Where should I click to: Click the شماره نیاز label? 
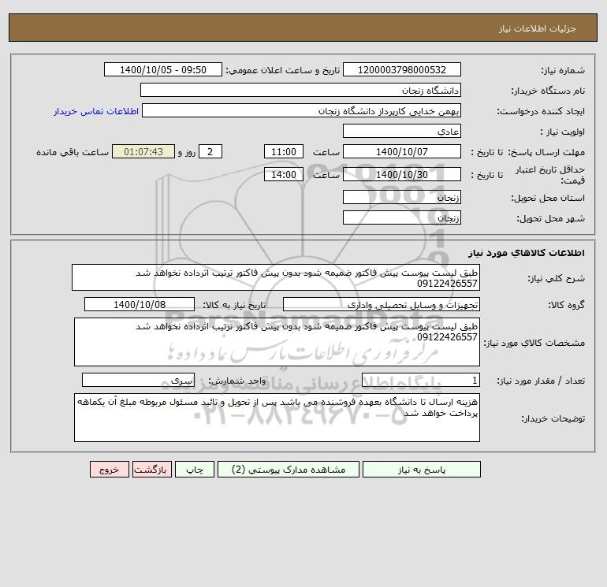(x=563, y=70)
